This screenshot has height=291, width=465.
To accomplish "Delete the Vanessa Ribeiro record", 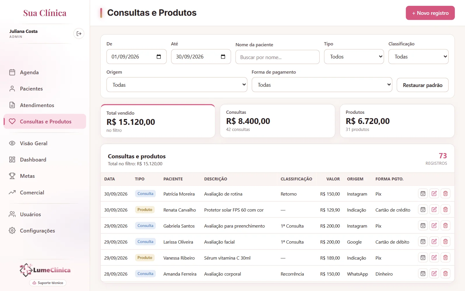I will pyautogui.click(x=446, y=258).
